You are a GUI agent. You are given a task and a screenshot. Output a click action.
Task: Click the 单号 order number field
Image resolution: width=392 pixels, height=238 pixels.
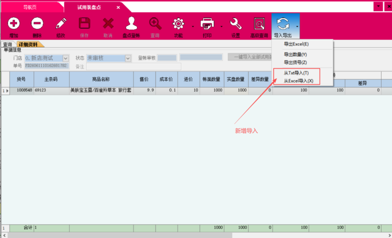pos(47,66)
